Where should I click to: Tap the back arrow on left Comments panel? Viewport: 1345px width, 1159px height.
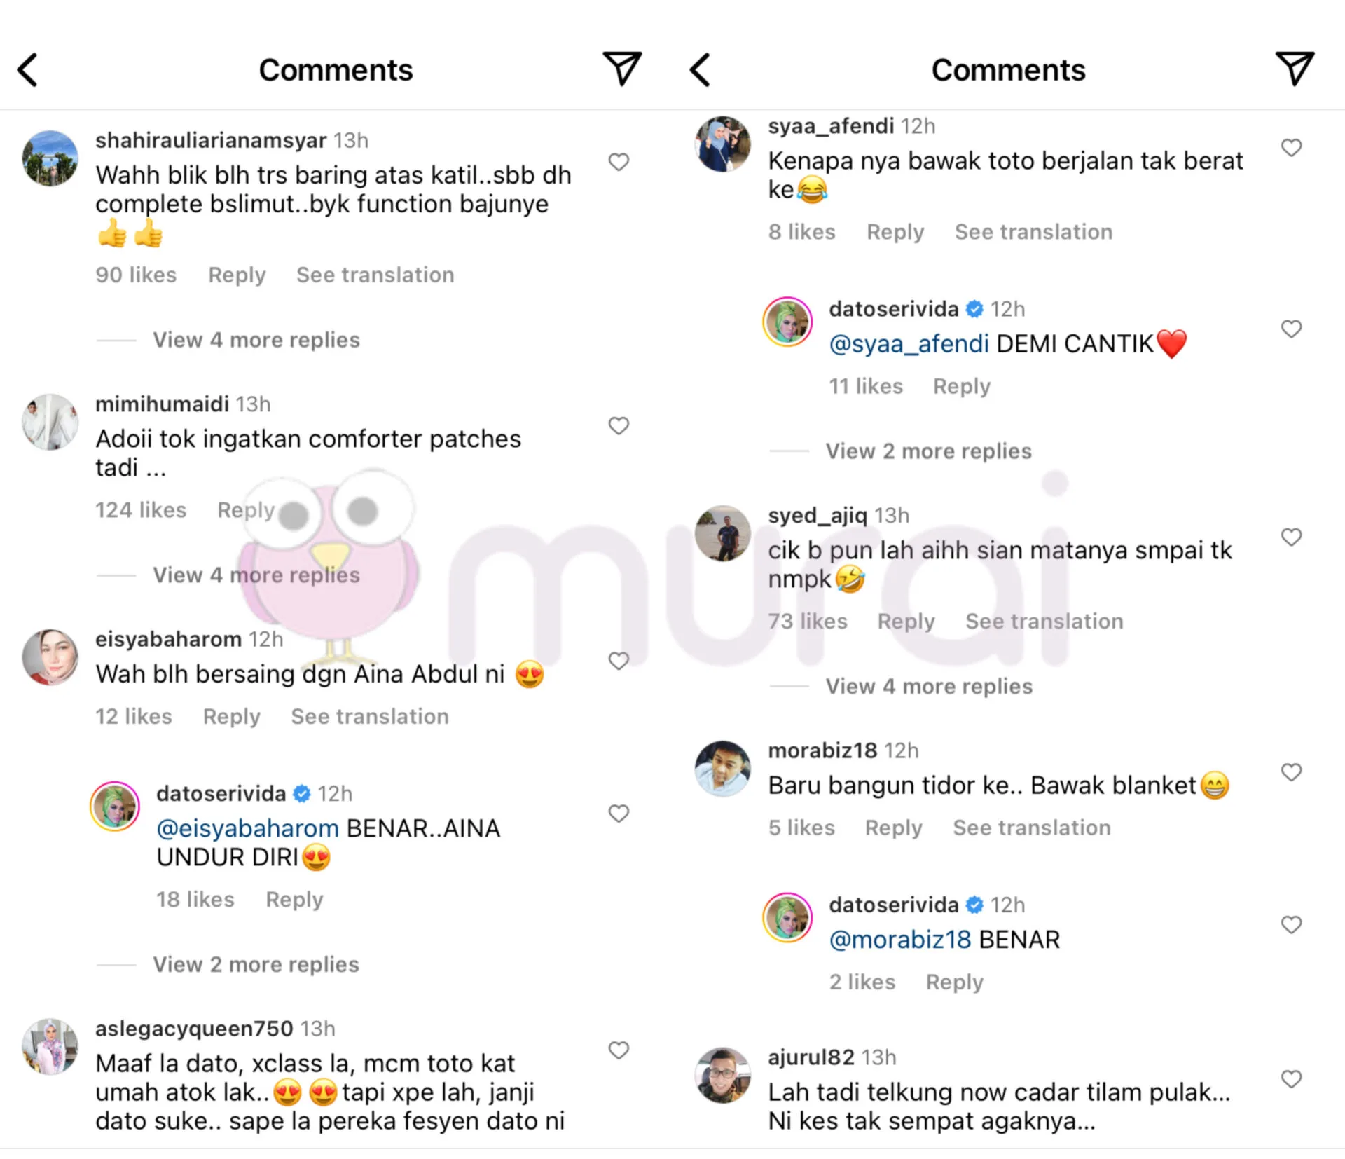[27, 70]
